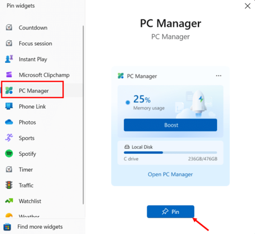Click the Photos cloud icon

(x=9, y=122)
